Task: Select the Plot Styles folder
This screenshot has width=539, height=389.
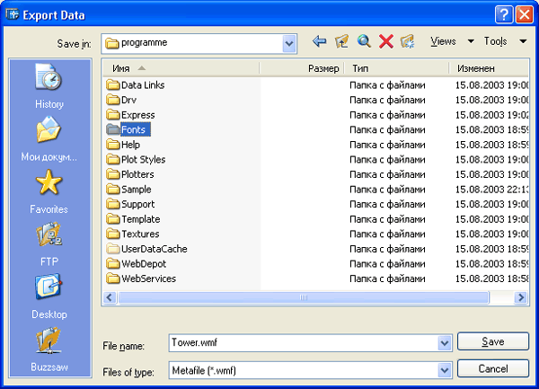Action: point(143,160)
